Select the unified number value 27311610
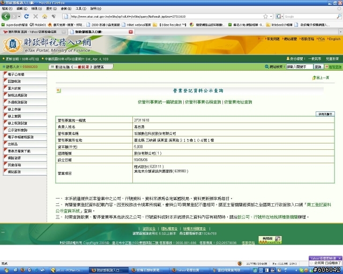 click(141, 120)
